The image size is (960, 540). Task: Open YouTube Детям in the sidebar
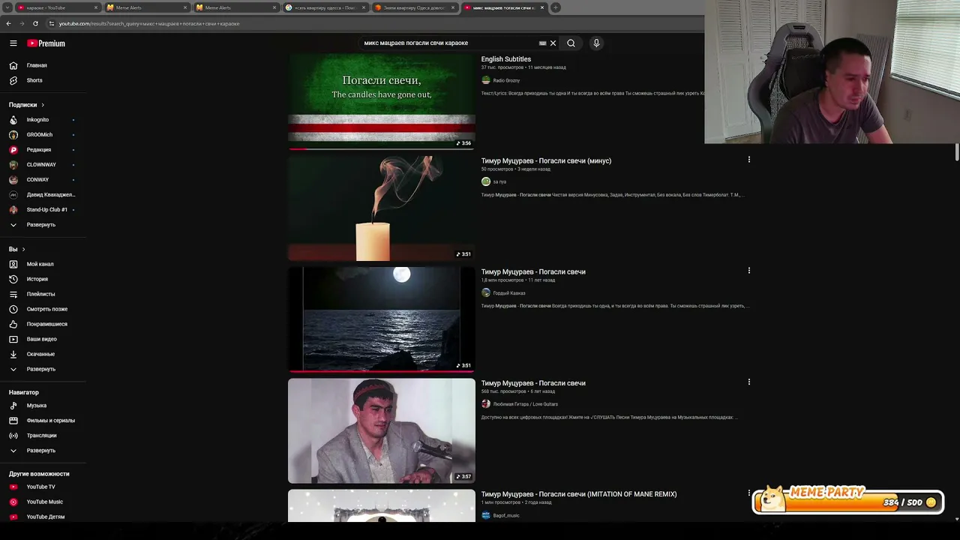[x=43, y=517]
